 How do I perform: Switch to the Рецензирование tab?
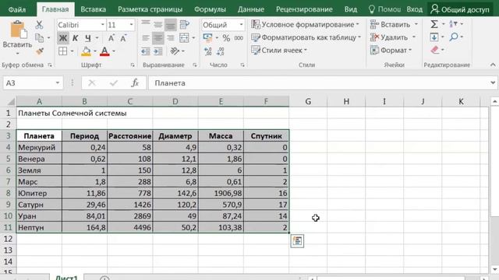pos(304,9)
